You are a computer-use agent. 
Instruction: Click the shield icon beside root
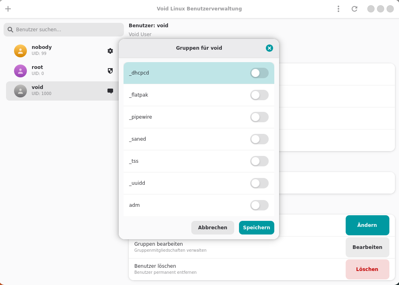(110, 71)
